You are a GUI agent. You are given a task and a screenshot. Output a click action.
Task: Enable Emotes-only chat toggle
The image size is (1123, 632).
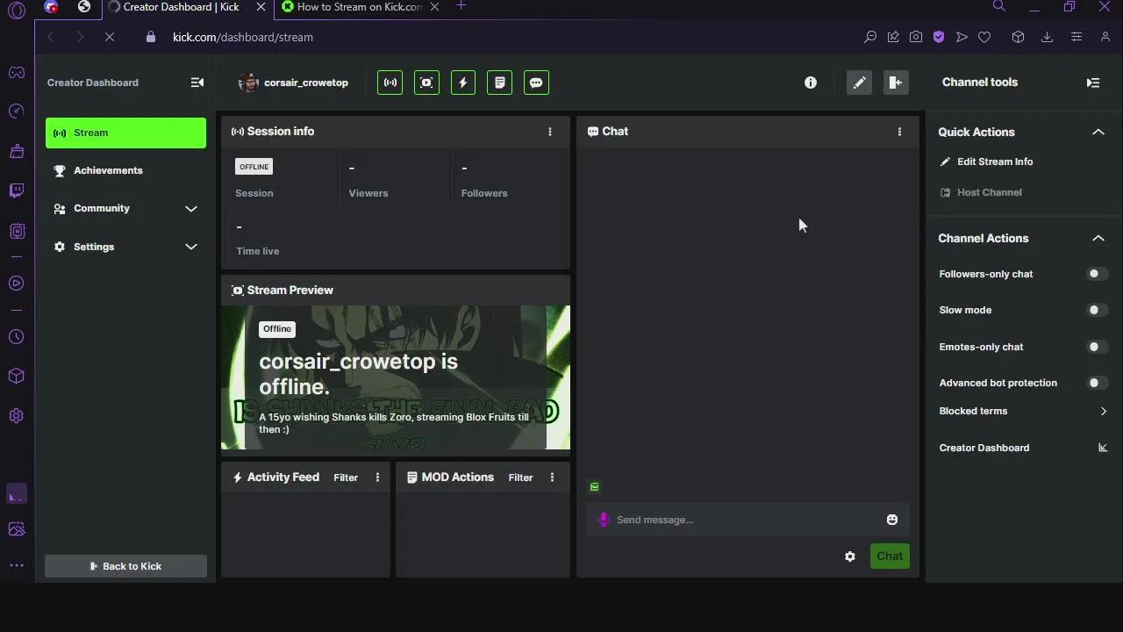[x=1097, y=347]
